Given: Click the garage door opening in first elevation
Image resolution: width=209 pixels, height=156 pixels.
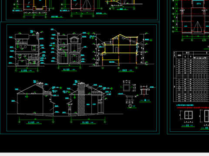Looking at the screenshot, I should [x=22, y=63].
